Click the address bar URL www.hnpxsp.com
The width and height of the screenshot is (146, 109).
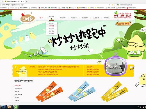(x=13, y=5)
